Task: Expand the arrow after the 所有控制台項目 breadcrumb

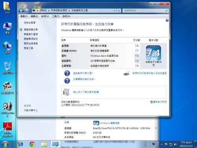Action: coord(69,11)
